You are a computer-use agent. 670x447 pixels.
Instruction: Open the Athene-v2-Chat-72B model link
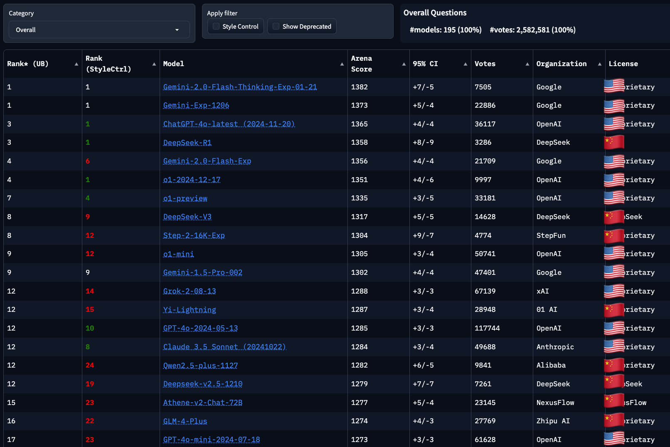tap(203, 403)
